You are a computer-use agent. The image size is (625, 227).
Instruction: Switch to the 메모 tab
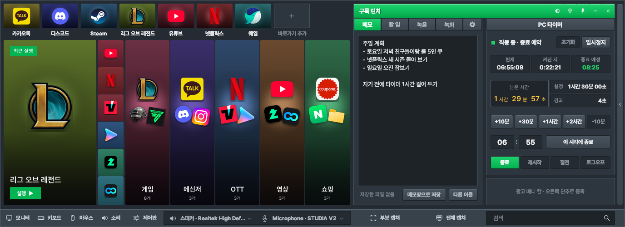coord(367,25)
